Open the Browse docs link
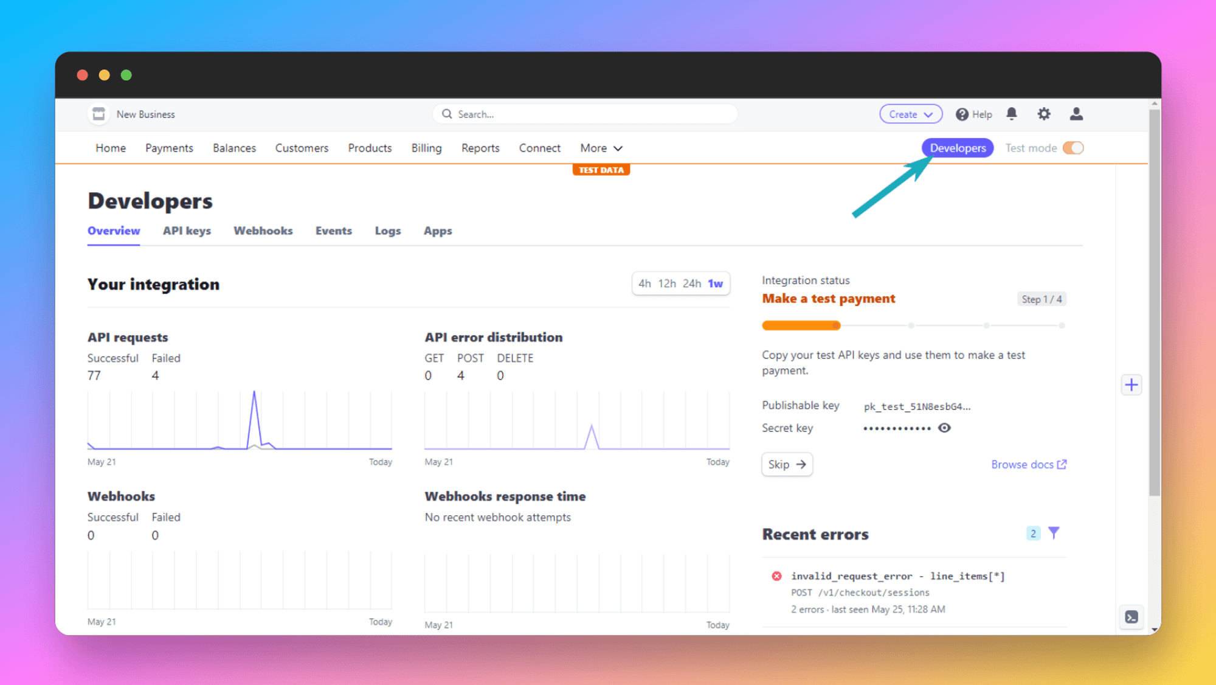This screenshot has height=685, width=1216. coord(1028,464)
